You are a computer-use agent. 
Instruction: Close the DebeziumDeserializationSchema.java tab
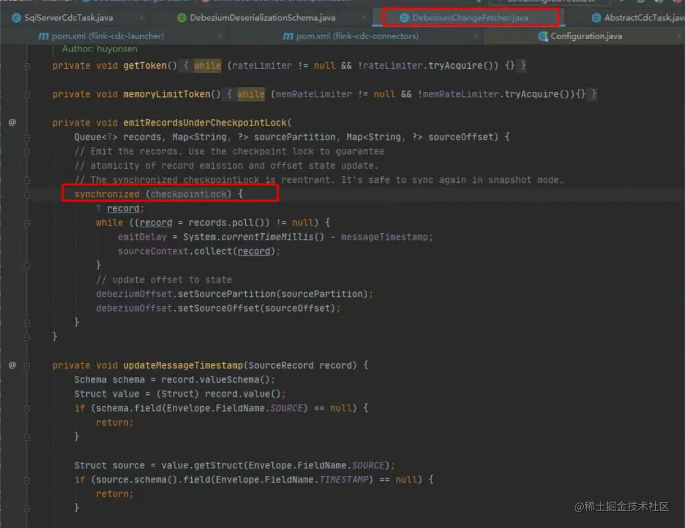click(x=364, y=18)
